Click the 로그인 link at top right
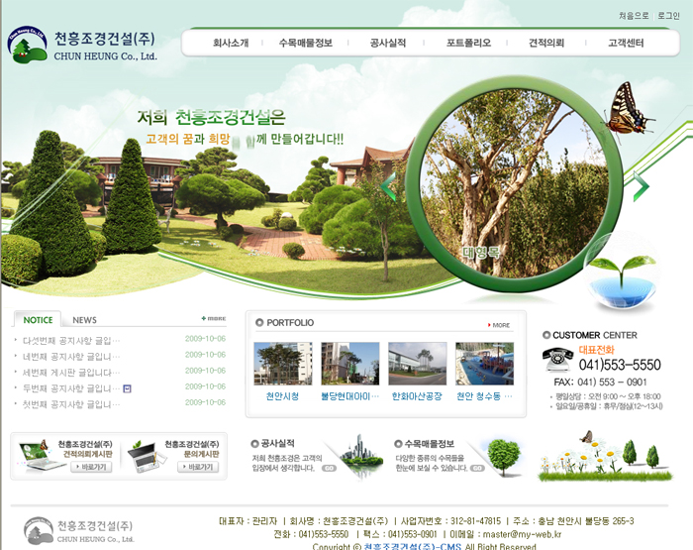Image resolution: width=693 pixels, height=550 pixels. (668, 16)
